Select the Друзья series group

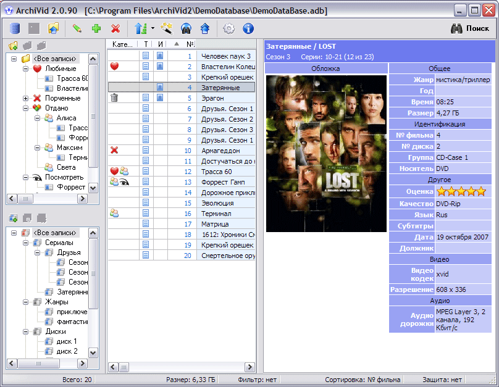(x=69, y=252)
